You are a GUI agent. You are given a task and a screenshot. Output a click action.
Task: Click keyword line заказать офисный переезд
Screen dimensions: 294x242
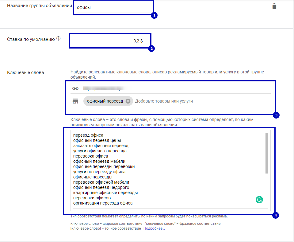point(101,146)
